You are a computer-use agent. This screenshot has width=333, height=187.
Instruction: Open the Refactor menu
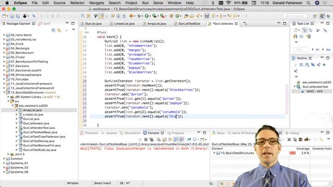click(x=78, y=3)
